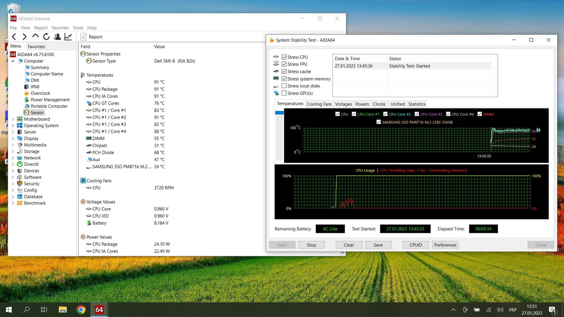The image size is (564, 317).
Task: Refresh the sensor readings with Refresh icon
Action: point(46,37)
